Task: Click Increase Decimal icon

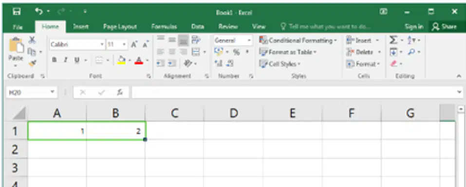Action: pos(219,64)
